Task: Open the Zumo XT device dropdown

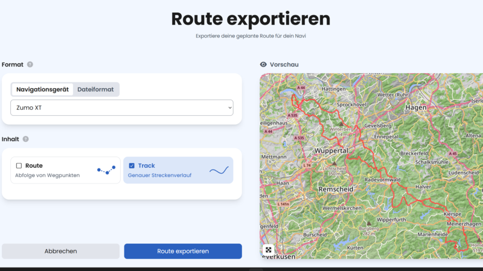Action: 122,108
